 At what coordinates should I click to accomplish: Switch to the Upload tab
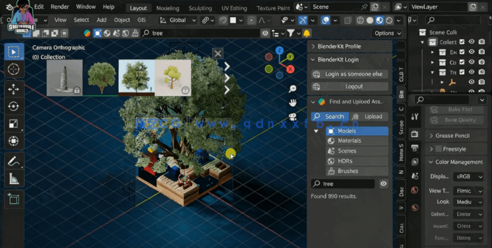(x=369, y=117)
